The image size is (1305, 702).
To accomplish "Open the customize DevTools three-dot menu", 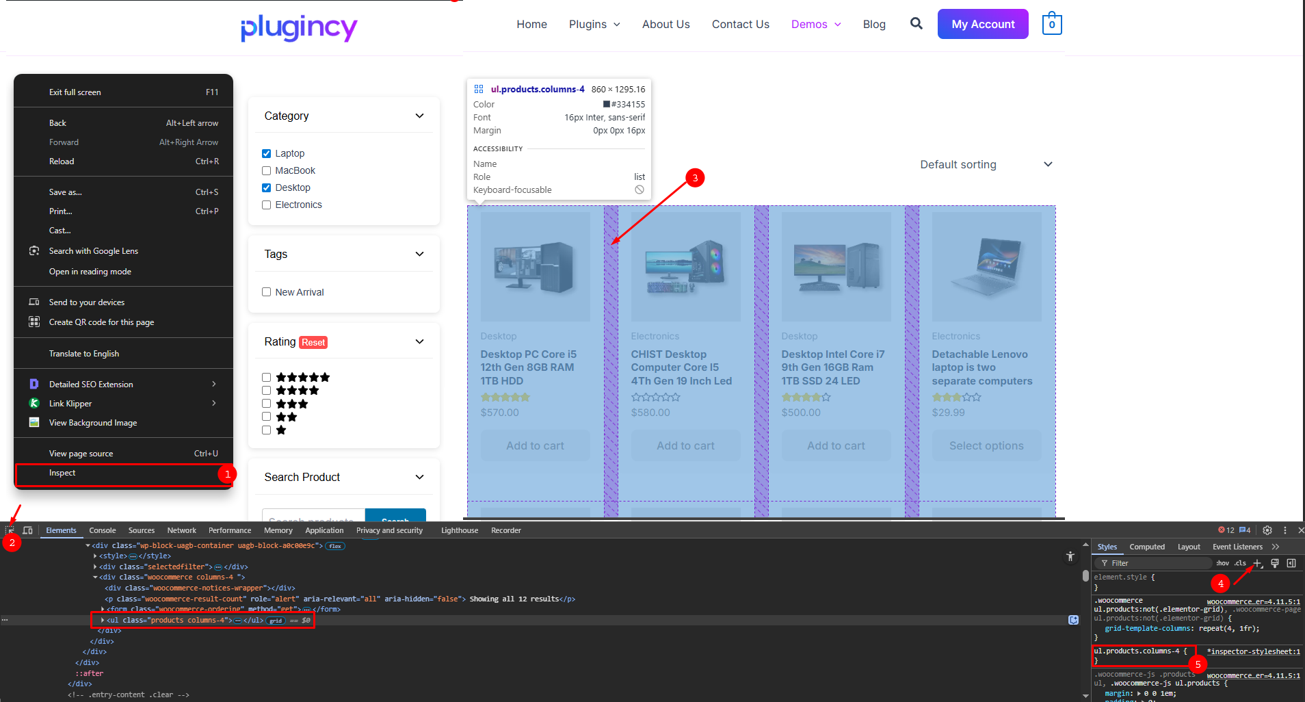I will pos(1285,530).
